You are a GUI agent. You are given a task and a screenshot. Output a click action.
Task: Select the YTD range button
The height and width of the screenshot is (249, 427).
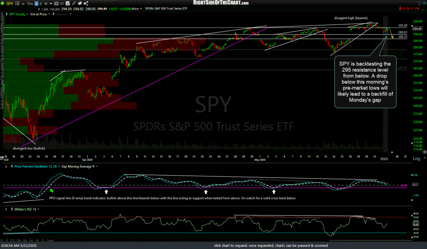tap(12, 240)
